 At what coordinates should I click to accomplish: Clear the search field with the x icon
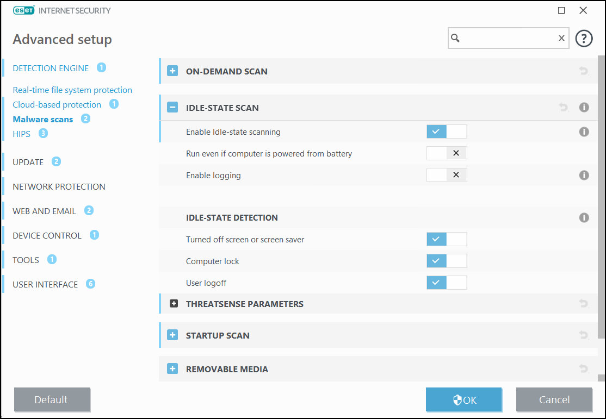(x=561, y=38)
